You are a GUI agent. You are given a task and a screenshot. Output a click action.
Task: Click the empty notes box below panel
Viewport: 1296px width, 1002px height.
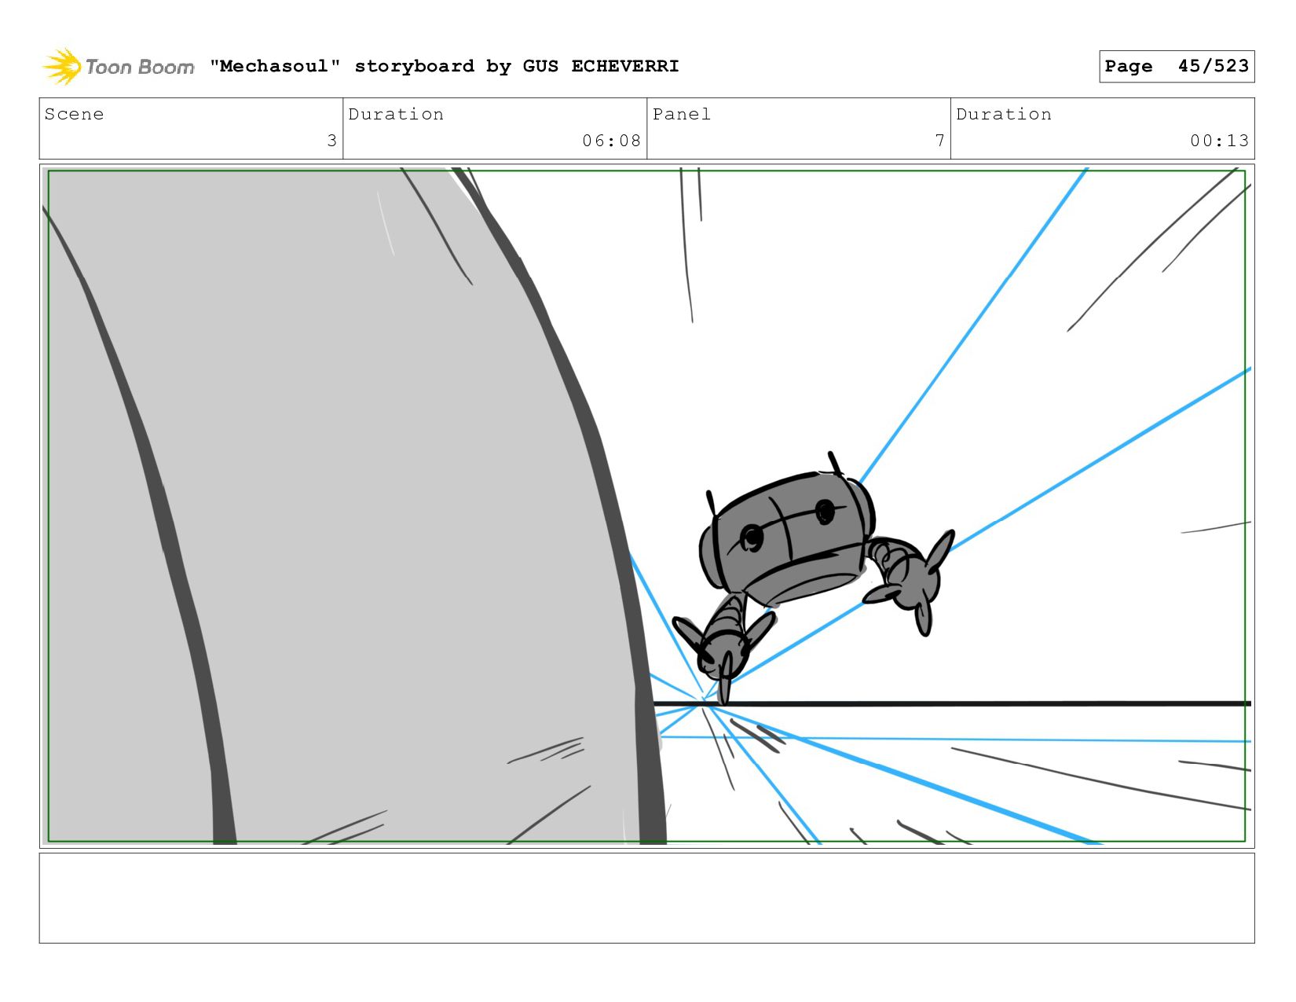[x=646, y=898]
